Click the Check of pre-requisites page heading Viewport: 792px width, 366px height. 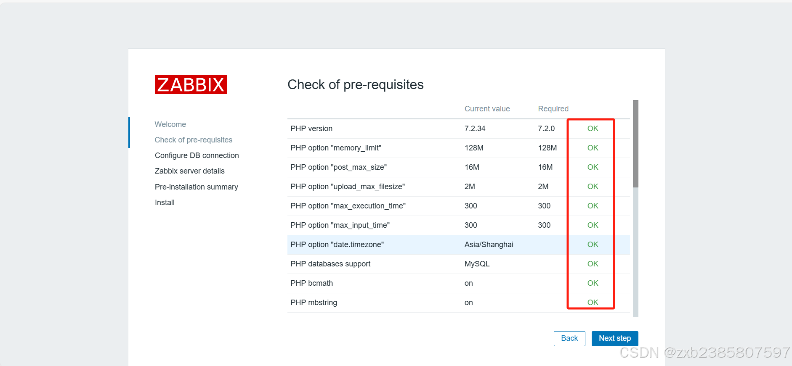pos(355,84)
